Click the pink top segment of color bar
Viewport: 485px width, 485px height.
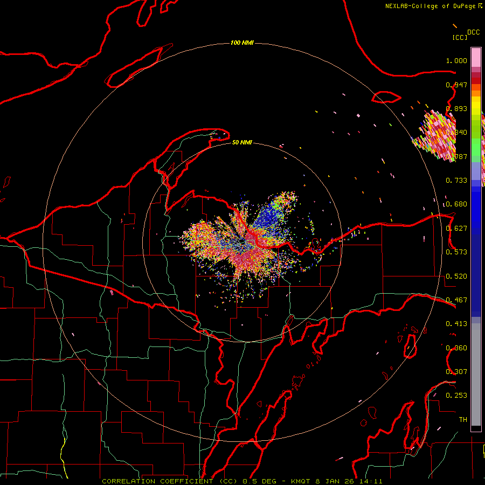pyautogui.click(x=476, y=57)
